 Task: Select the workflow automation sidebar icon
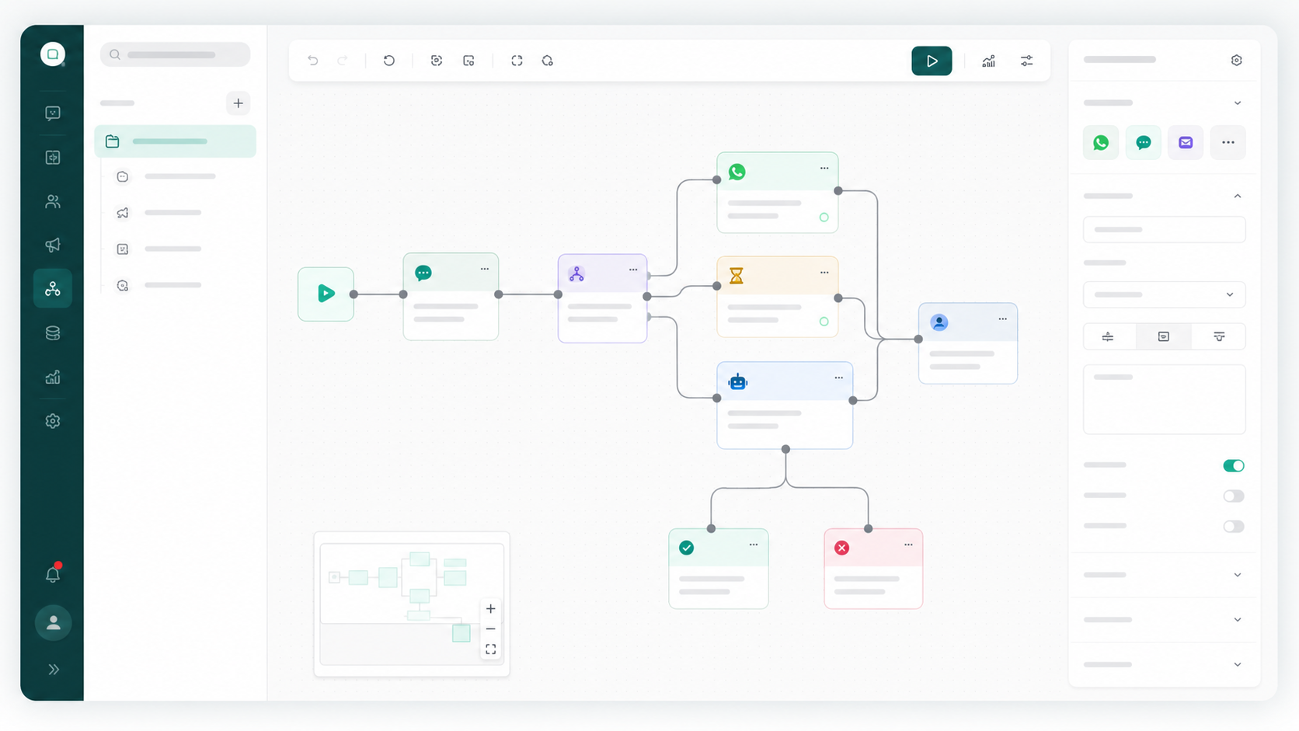53,289
